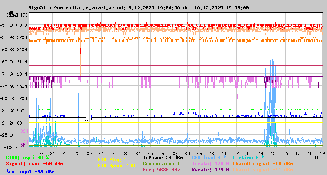Click the 'ETH Plug 1' legend label
327x175 pixels.
click(112, 160)
